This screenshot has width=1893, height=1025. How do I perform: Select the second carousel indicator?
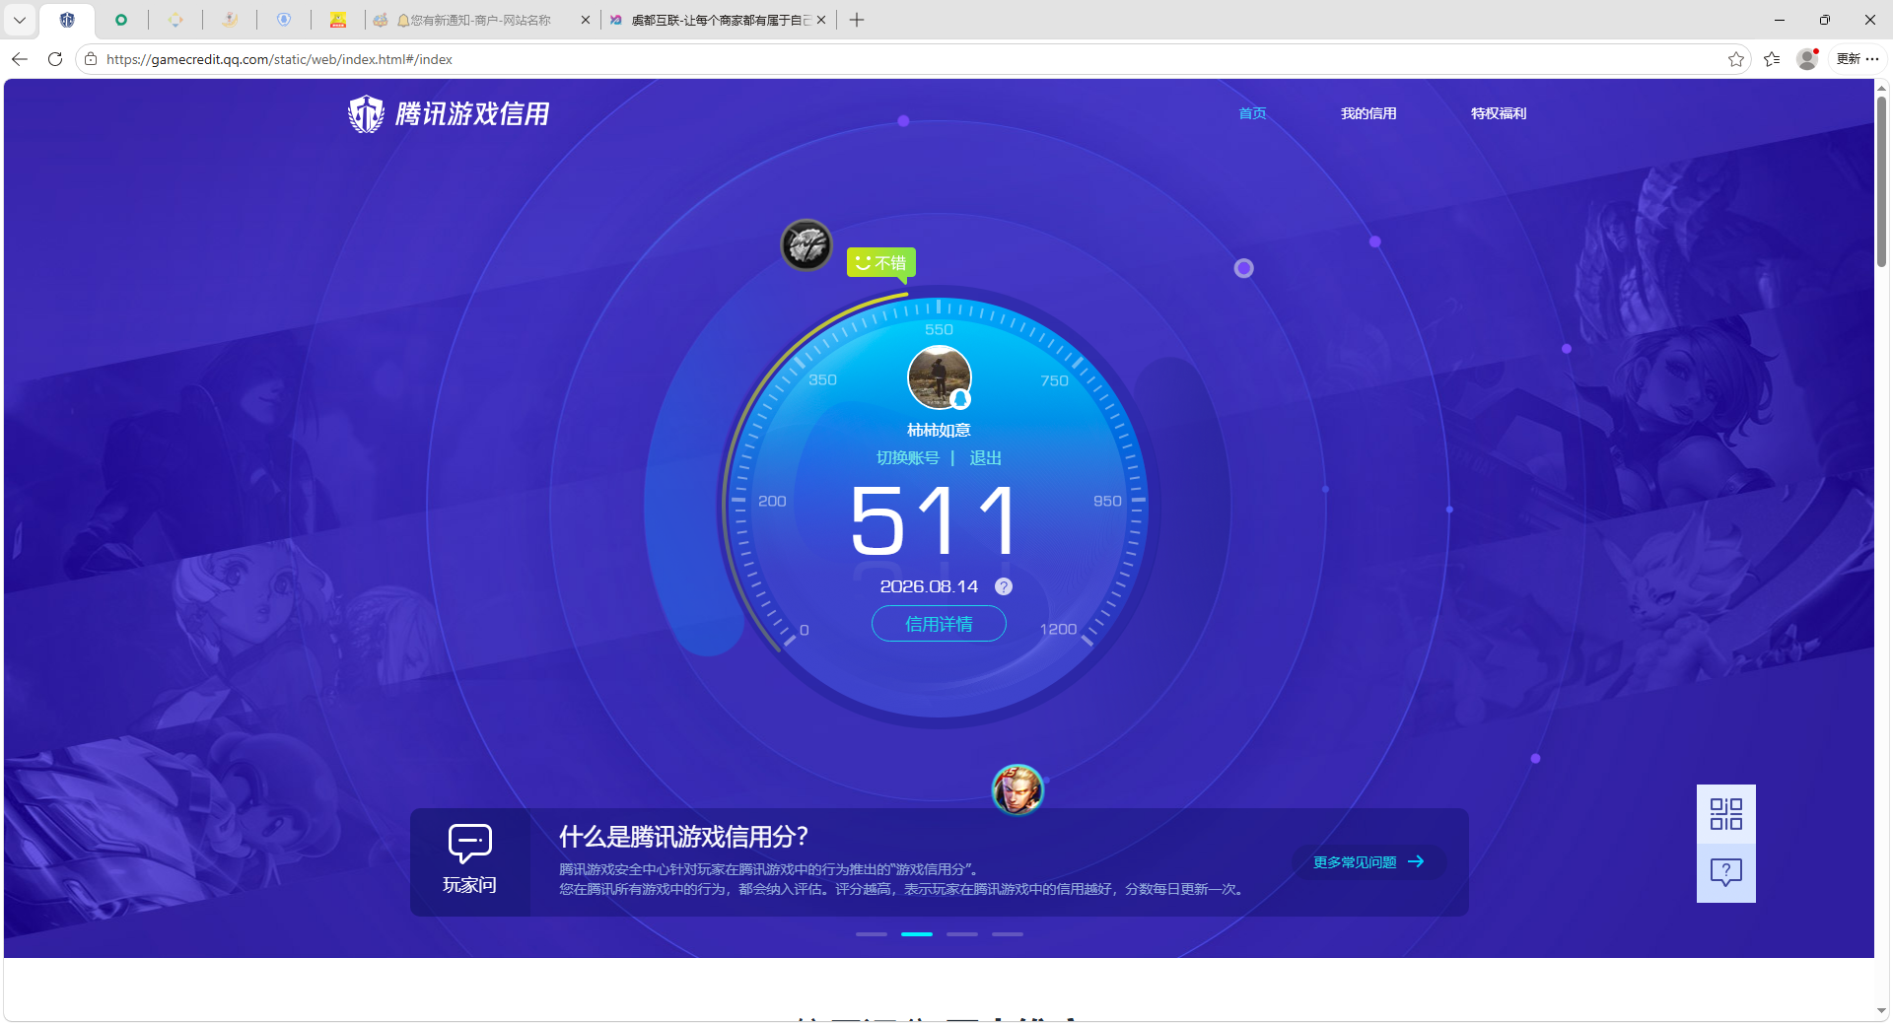point(917,934)
